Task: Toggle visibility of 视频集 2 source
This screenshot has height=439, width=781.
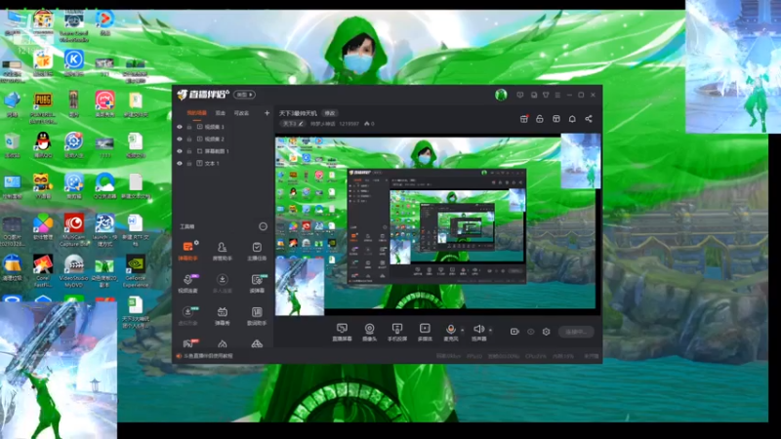Action: [180, 139]
